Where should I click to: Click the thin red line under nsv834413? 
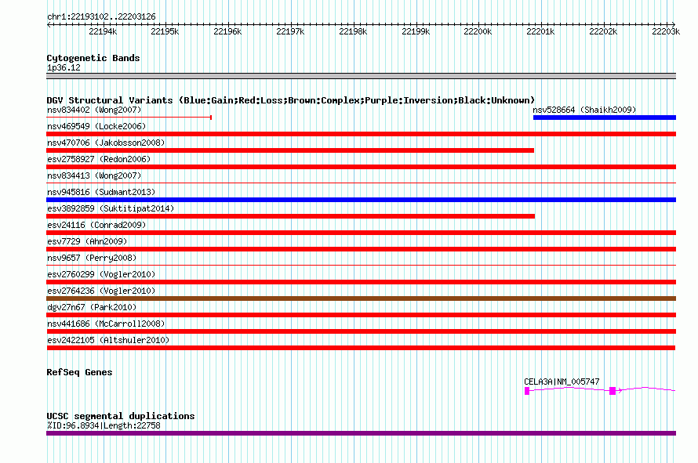361,183
